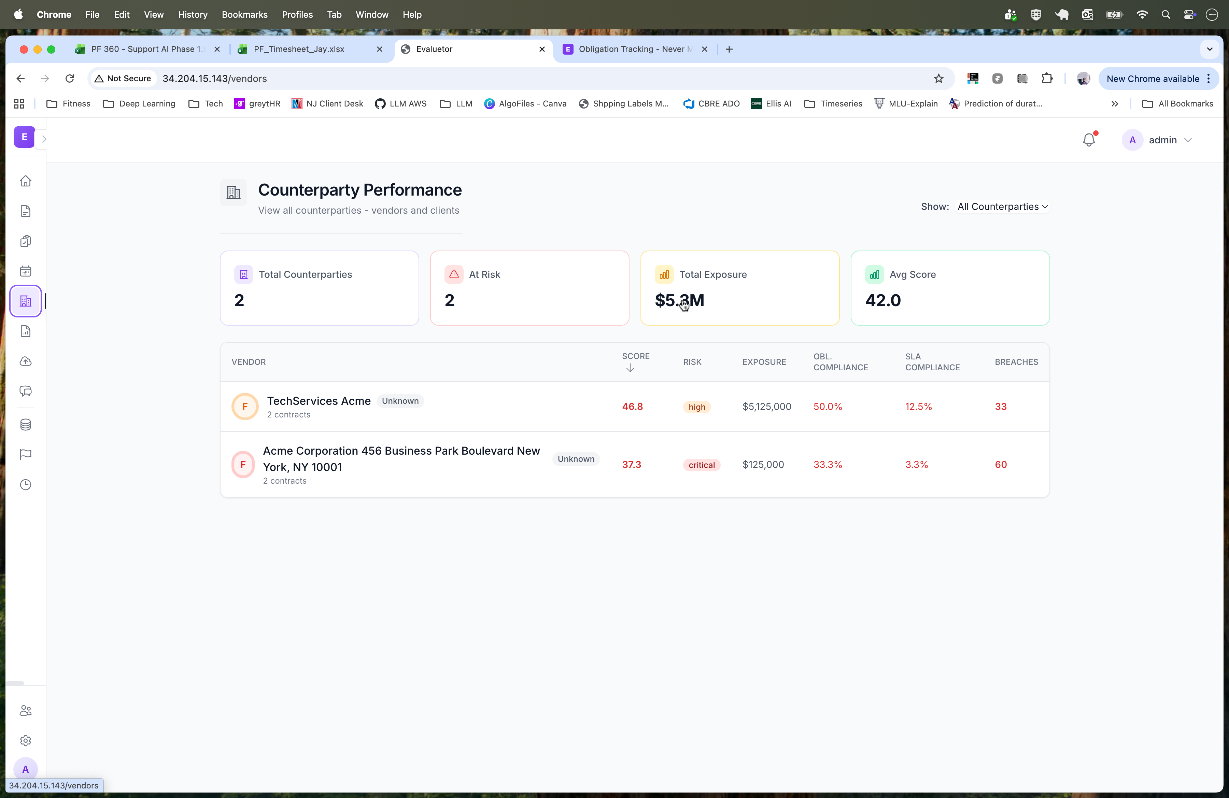Open the Show All Counterparties dropdown
This screenshot has width=1229, height=798.
(x=1002, y=206)
